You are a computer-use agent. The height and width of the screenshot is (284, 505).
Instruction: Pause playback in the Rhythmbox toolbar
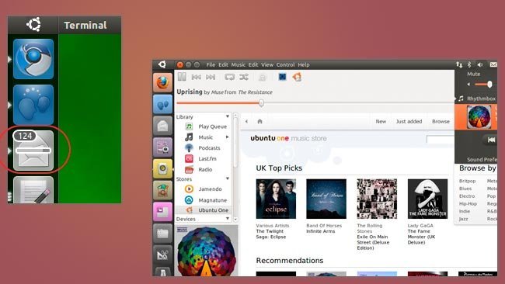coord(182,77)
